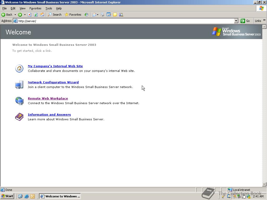Refresh the page with the toolbar icon
This screenshot has width=267, height=200.
point(36,15)
